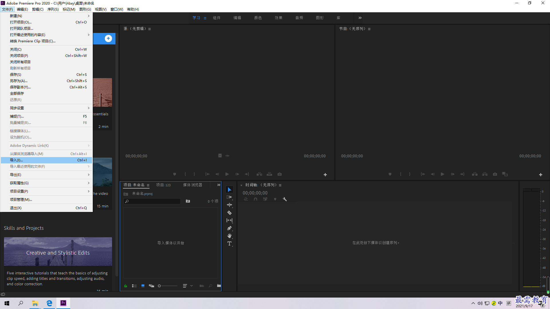Open source monitor panel menu
The height and width of the screenshot is (309, 550).
[x=150, y=29]
